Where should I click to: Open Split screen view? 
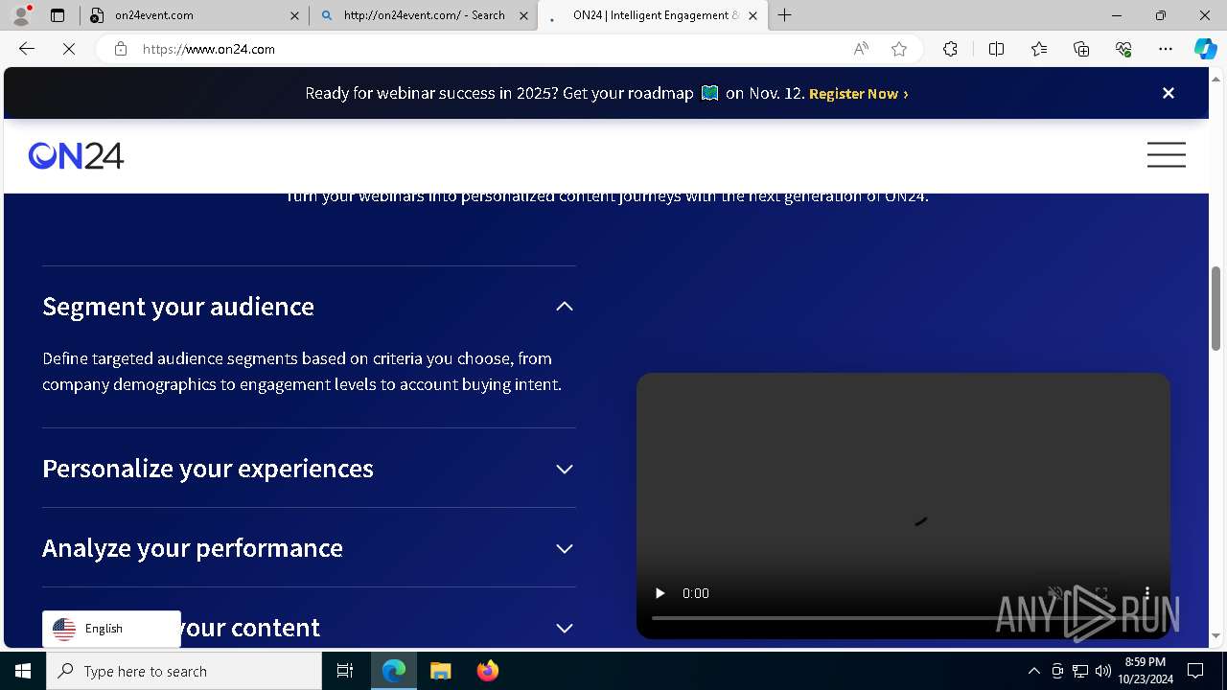click(996, 49)
